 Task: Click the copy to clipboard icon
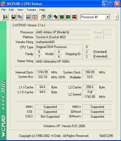coord(20,17)
